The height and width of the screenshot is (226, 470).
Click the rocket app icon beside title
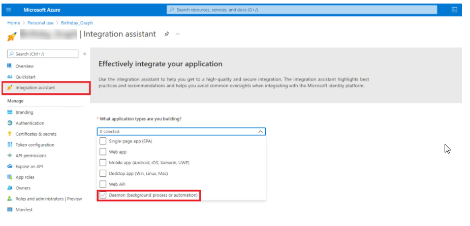click(12, 36)
